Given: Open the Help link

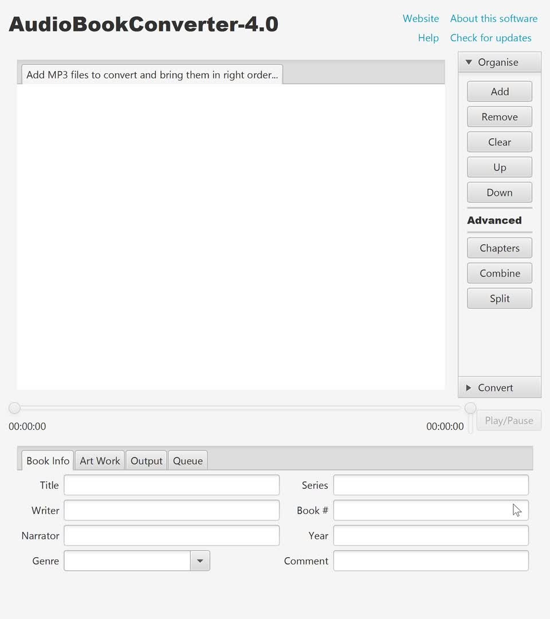Looking at the screenshot, I should click(428, 38).
